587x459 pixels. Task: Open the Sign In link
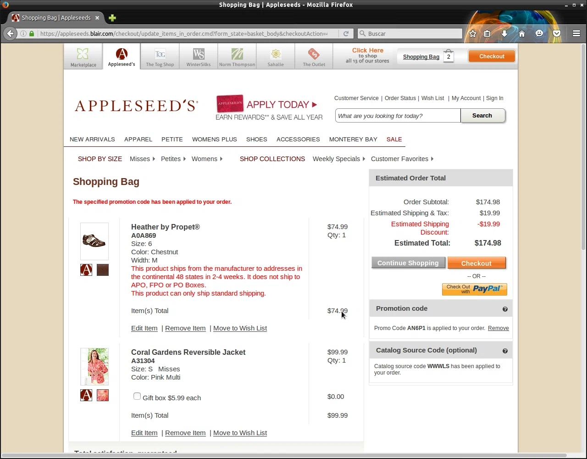tap(495, 98)
